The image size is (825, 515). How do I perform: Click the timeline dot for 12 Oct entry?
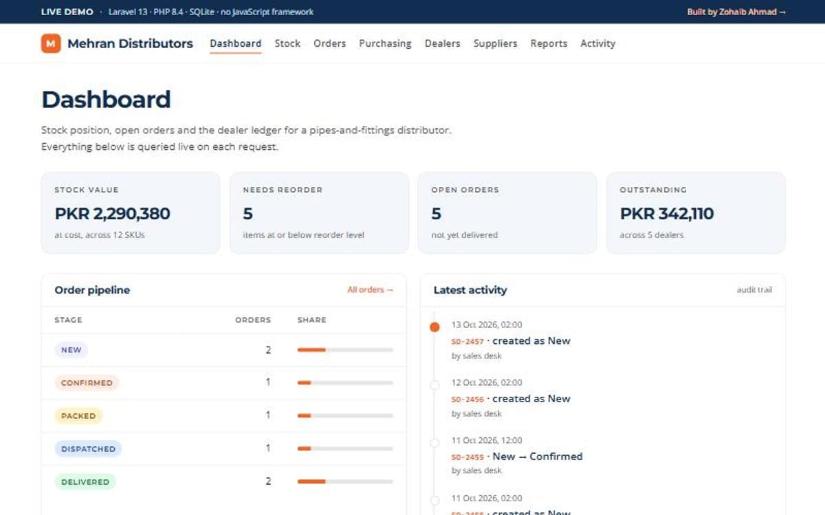pos(434,385)
